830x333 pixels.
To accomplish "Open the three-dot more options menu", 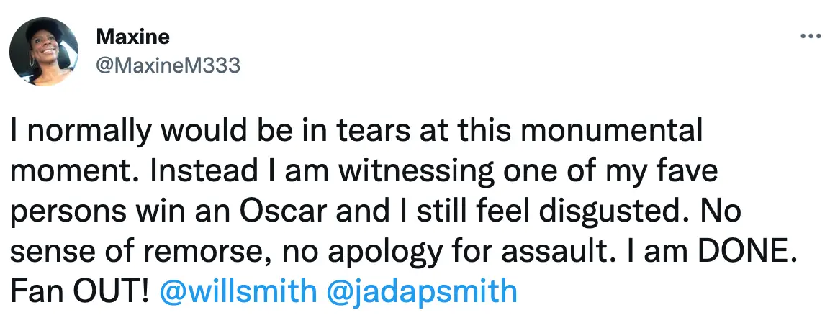I will point(811,35).
